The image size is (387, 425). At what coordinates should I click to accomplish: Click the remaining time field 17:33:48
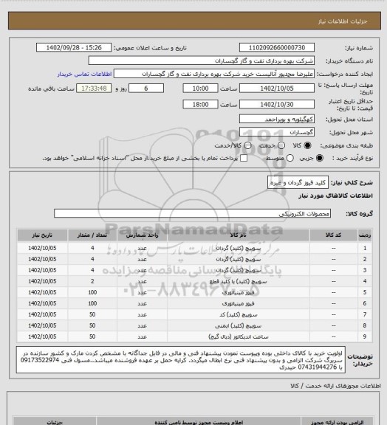(x=94, y=89)
